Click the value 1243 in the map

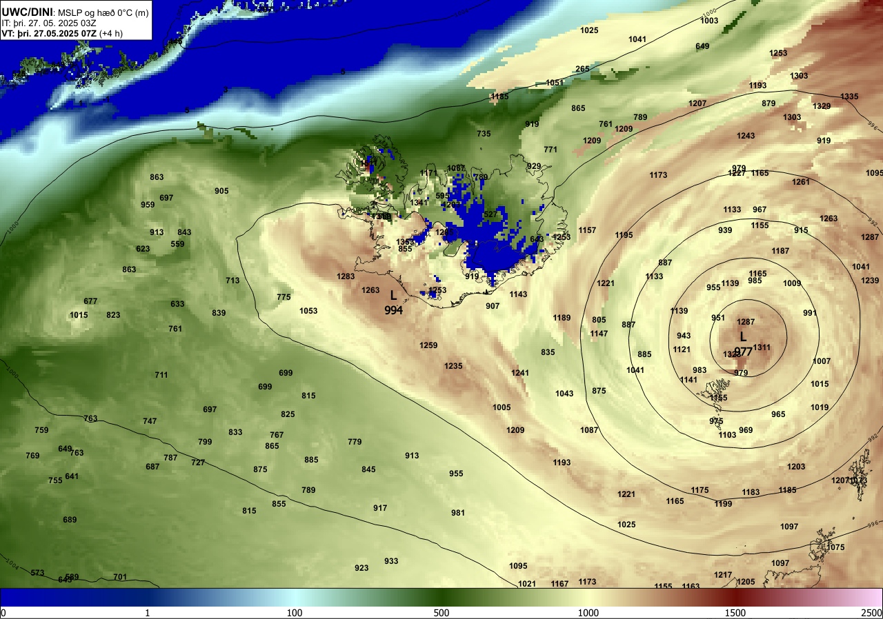(x=746, y=136)
